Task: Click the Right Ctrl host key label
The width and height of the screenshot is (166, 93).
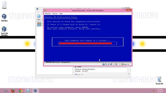Action: pyautogui.click(x=126, y=64)
